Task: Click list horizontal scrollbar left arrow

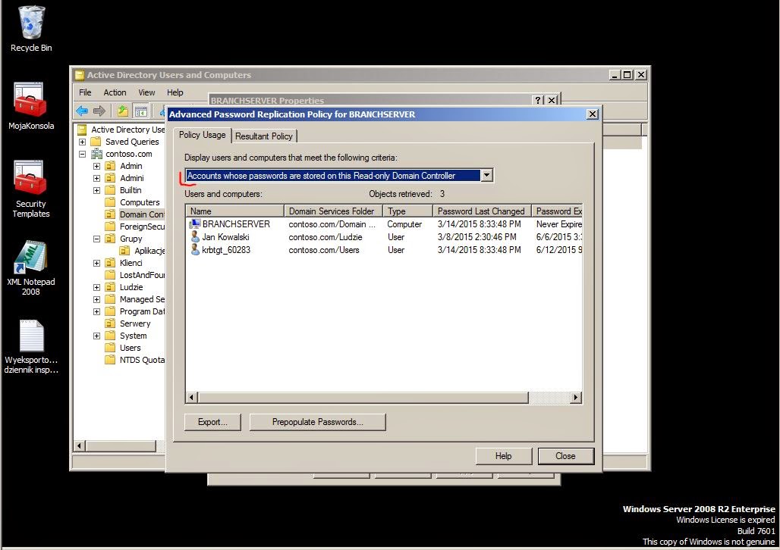Action: click(x=191, y=398)
